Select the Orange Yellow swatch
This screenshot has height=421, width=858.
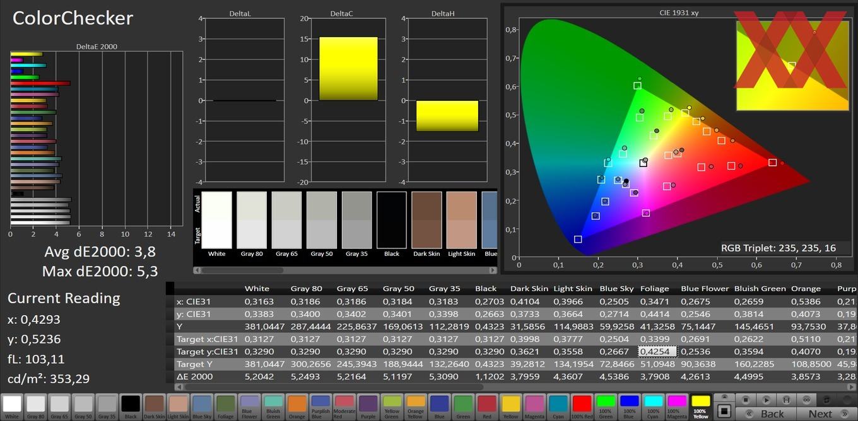coord(415,407)
